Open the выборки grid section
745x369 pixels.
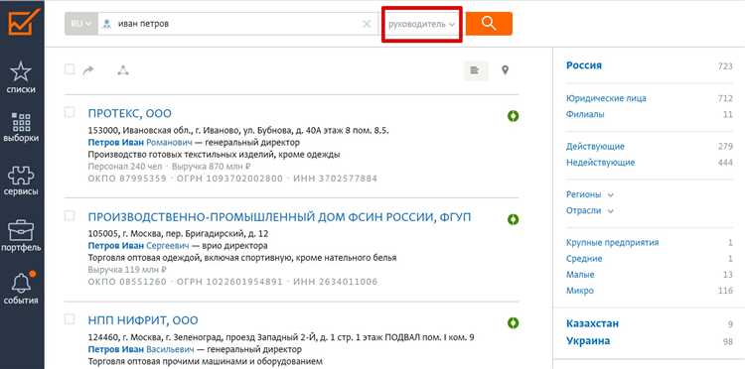21,128
